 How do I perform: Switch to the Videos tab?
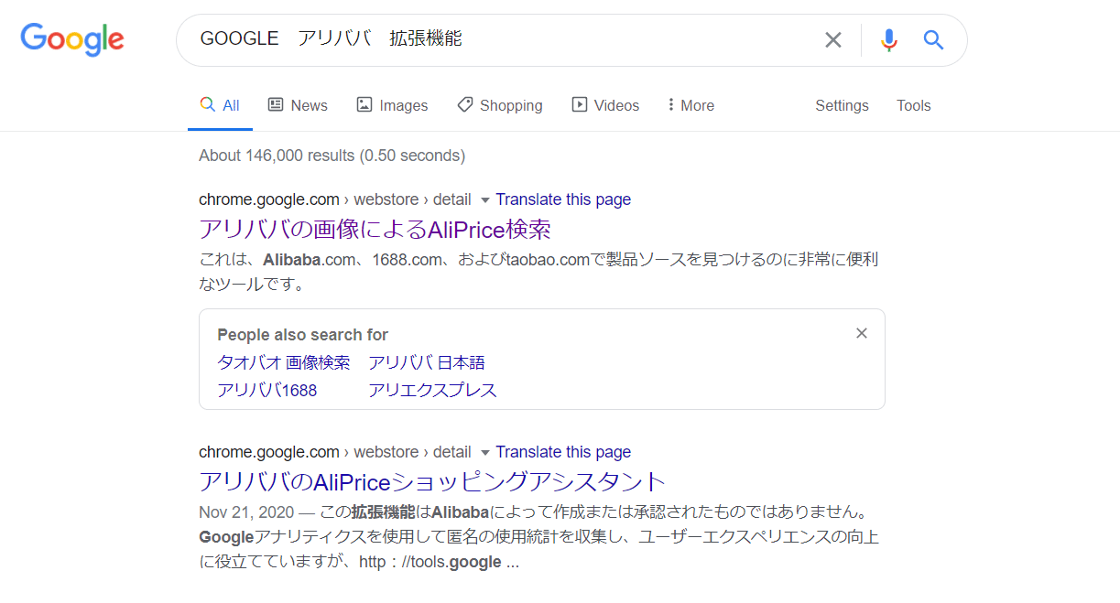(x=605, y=105)
